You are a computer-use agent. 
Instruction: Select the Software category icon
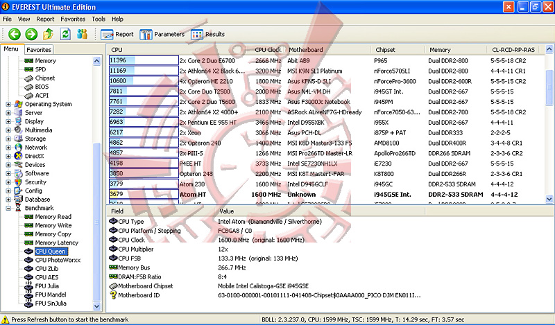(19, 173)
